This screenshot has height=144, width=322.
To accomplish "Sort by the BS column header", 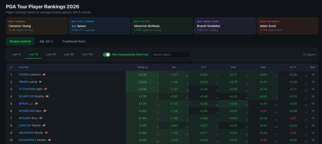I will click(x=174, y=67).
